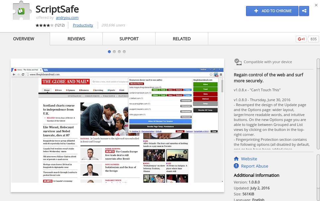Click the extension screenshot preview image
320x201 pixels.
click(117, 125)
